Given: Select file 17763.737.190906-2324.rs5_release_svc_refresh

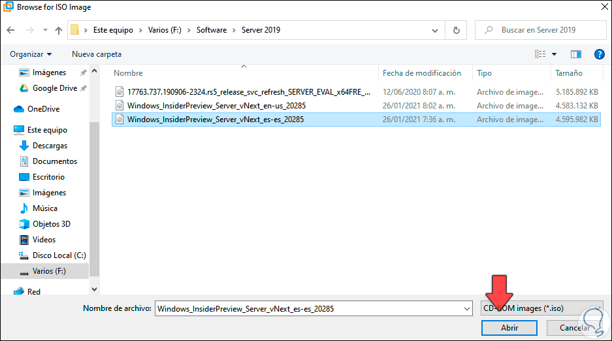Looking at the screenshot, I should tap(249, 92).
